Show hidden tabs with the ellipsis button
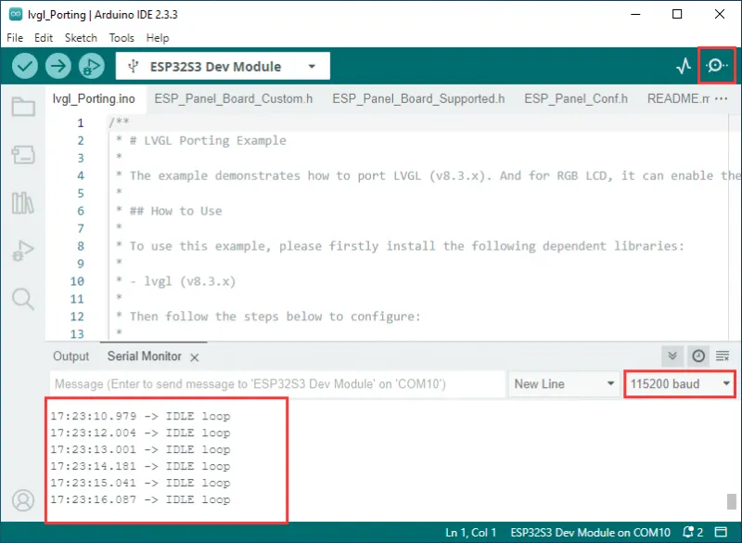This screenshot has height=543, width=742. tap(721, 98)
